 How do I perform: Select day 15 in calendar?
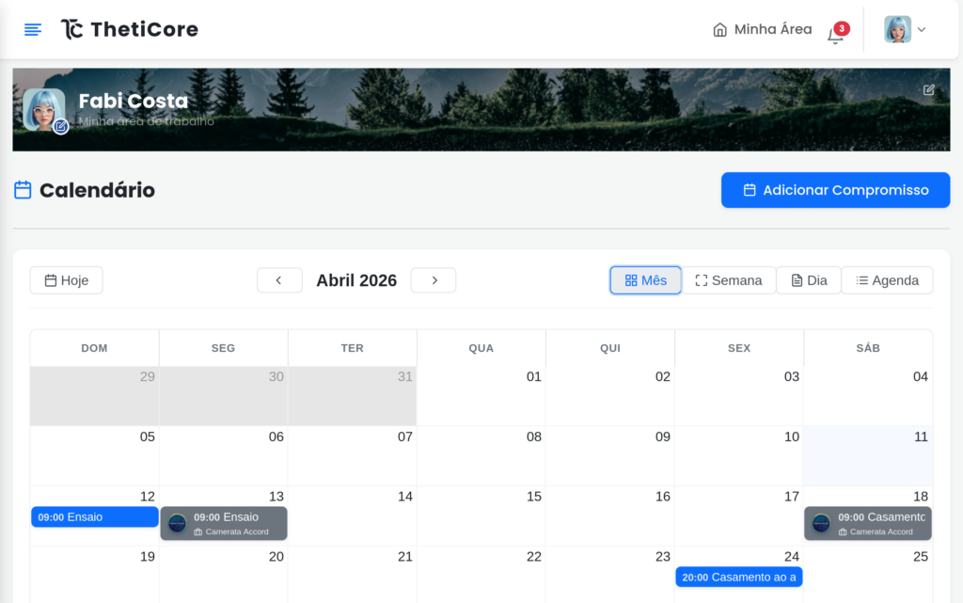[x=481, y=516]
